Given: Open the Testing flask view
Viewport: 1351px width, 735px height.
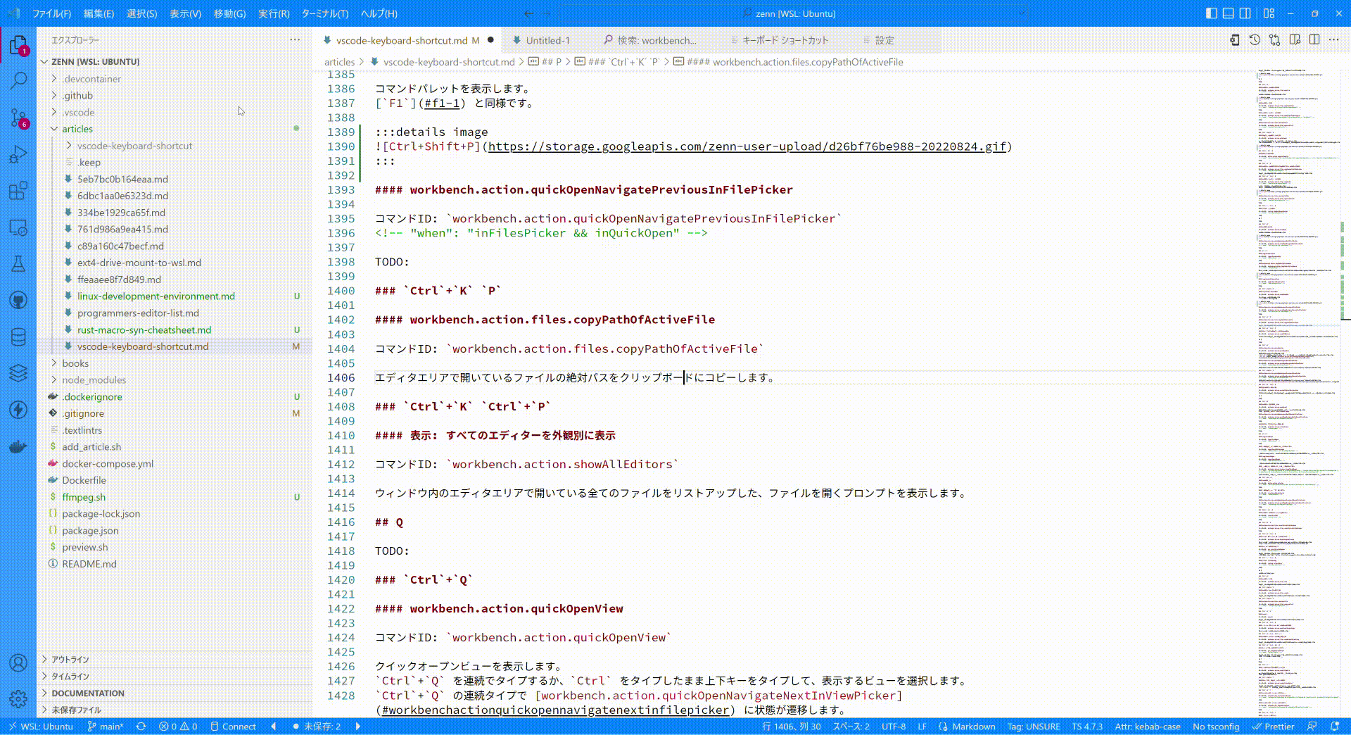Looking at the screenshot, I should pos(18,264).
